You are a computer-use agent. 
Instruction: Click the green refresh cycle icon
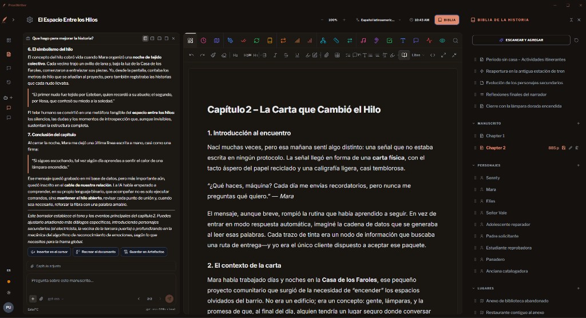point(256,41)
